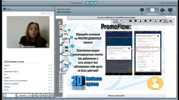Click the Галенко Ольга name in top bar
Screen dimensions: 179x100
(x=76, y=3)
